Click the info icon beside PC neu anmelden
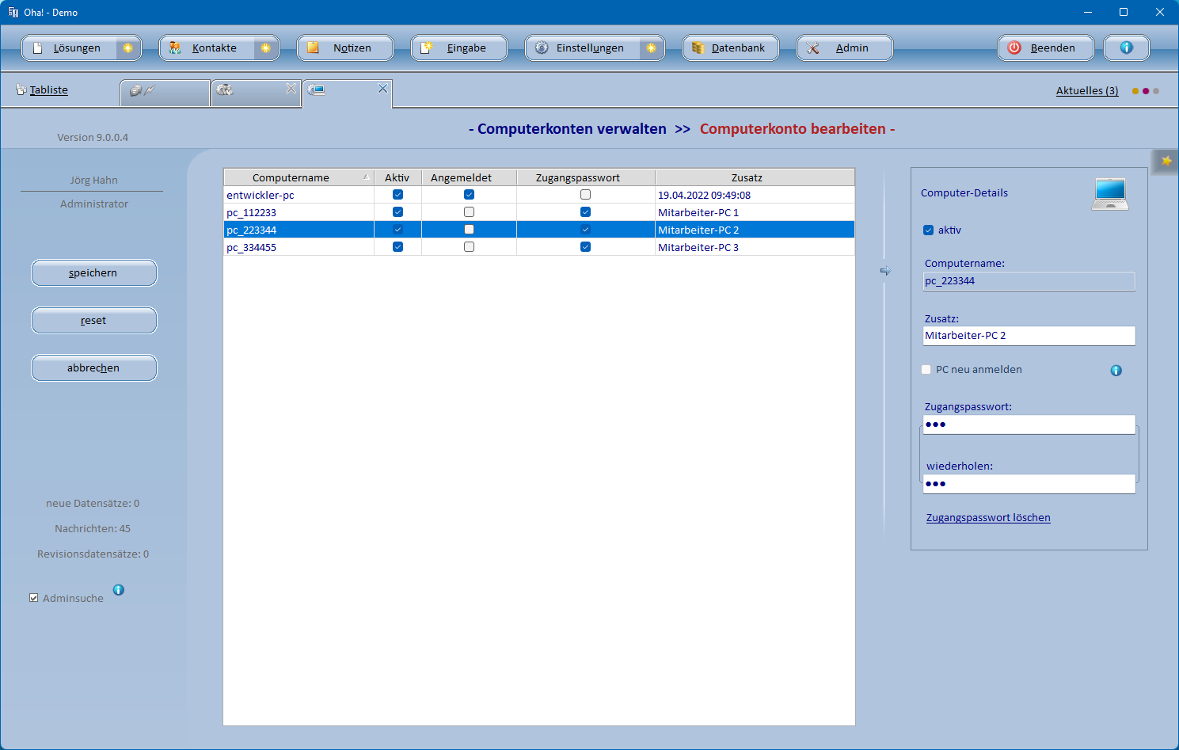This screenshot has width=1179, height=750. [1116, 371]
